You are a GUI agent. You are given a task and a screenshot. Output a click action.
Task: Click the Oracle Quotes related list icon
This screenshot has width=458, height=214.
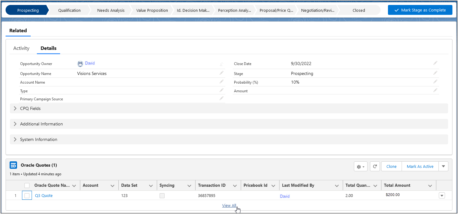click(x=13, y=165)
